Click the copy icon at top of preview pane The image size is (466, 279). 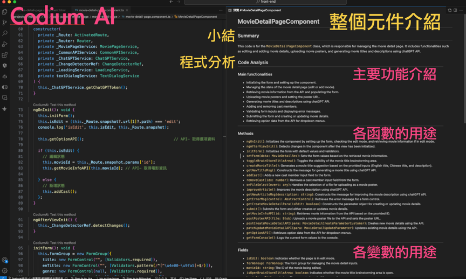(449, 10)
